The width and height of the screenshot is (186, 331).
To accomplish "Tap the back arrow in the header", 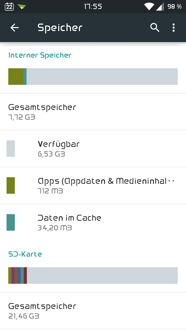I will click(x=14, y=28).
